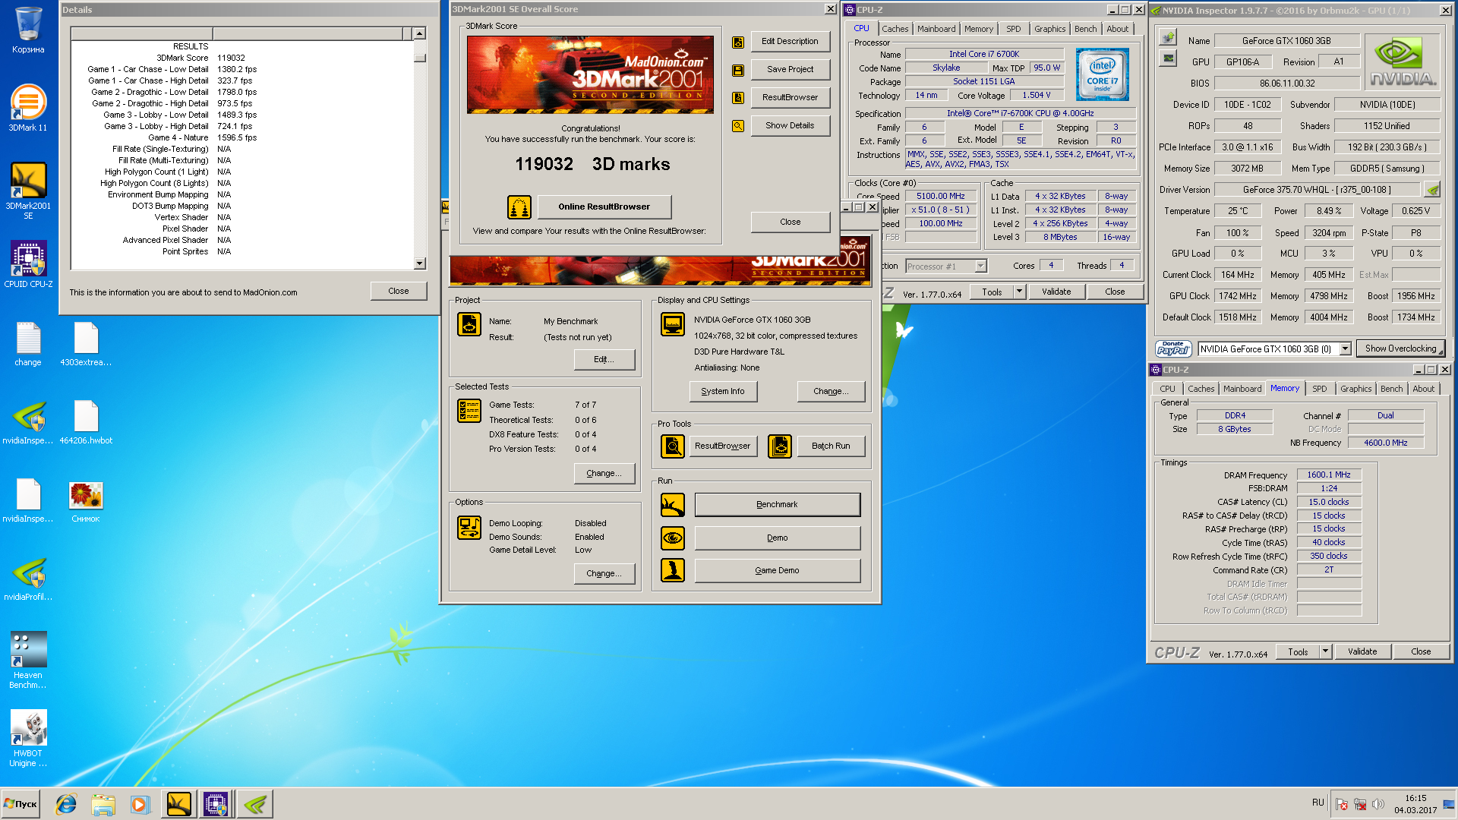This screenshot has width=1458, height=820.
Task: Close the Details results window via Close button
Action: (399, 291)
